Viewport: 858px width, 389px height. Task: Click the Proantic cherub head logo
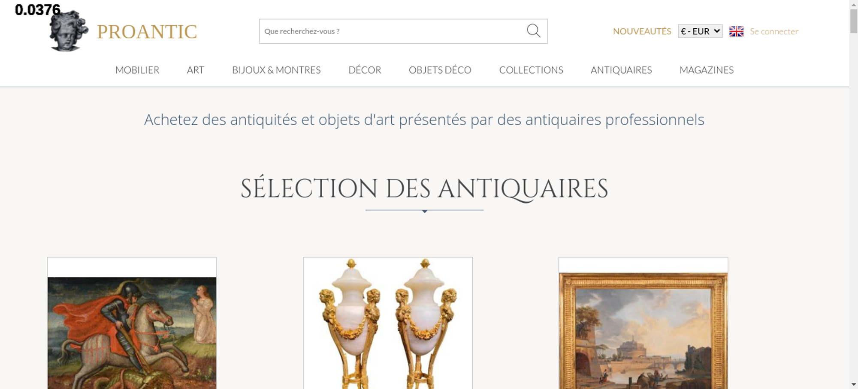click(x=69, y=31)
